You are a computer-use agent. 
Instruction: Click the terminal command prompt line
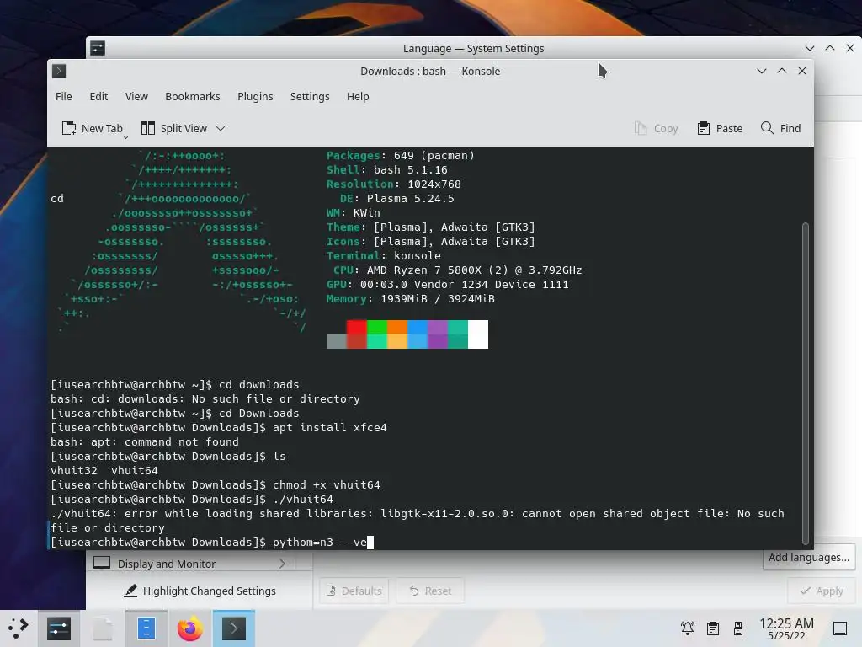coord(212,542)
